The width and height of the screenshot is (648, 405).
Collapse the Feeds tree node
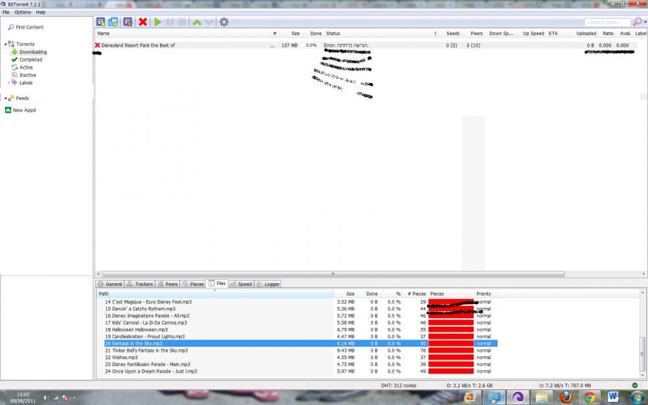click(5, 98)
